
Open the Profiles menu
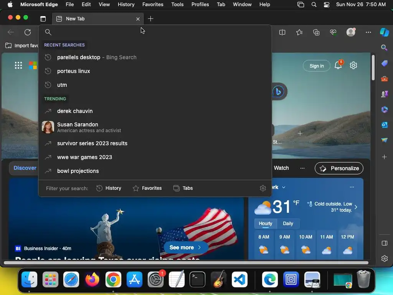tap(200, 4)
